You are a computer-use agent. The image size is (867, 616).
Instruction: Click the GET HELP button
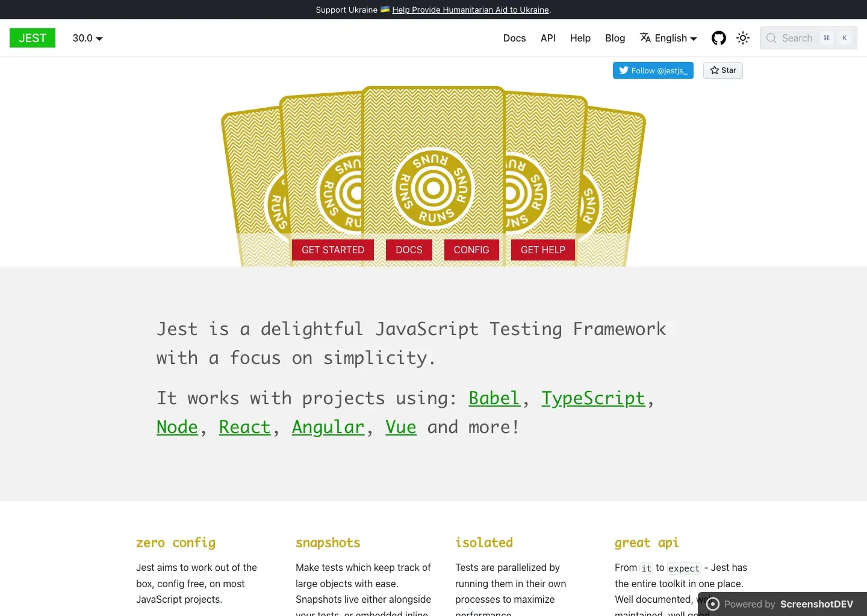(543, 250)
